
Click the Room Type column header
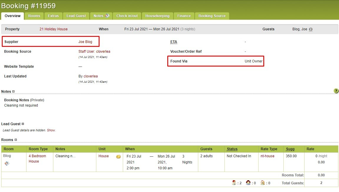click(x=38, y=149)
